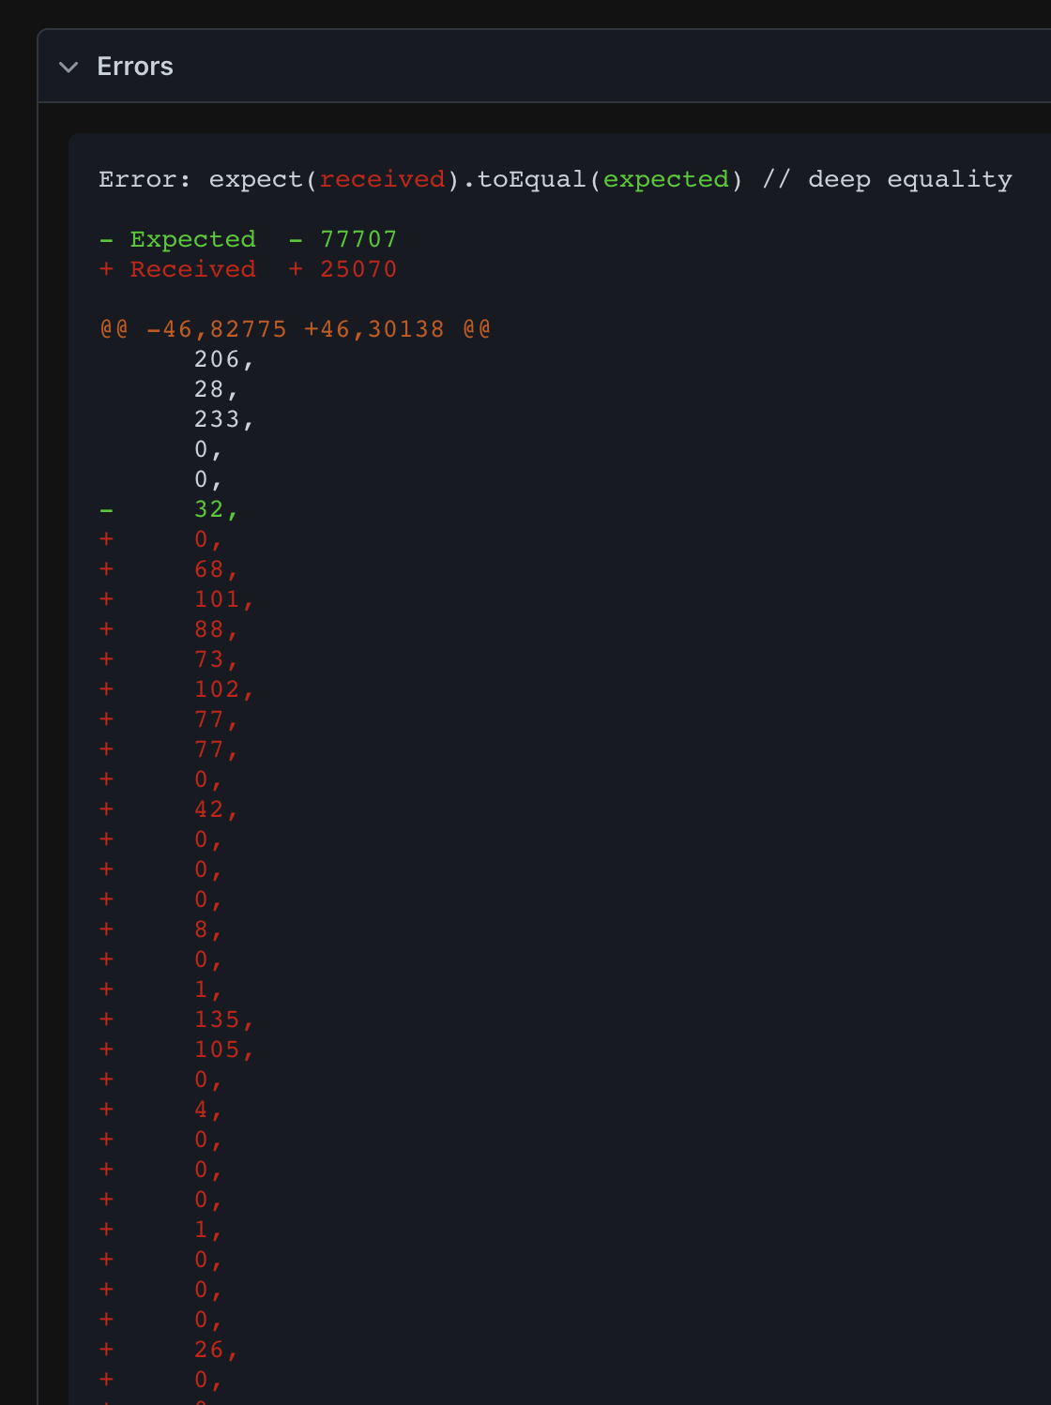Select the expect toEqual error message line

554,179
